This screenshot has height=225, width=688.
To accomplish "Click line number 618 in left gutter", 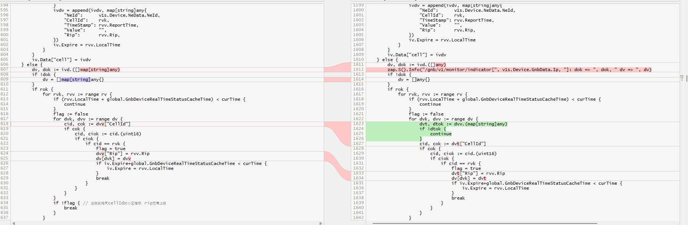I will 5,124.
